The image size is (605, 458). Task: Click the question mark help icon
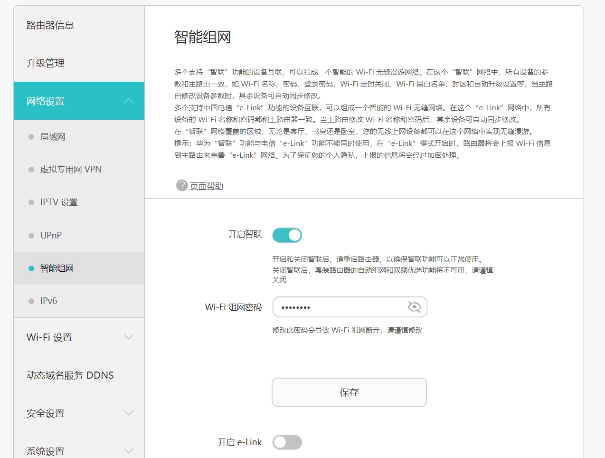181,185
